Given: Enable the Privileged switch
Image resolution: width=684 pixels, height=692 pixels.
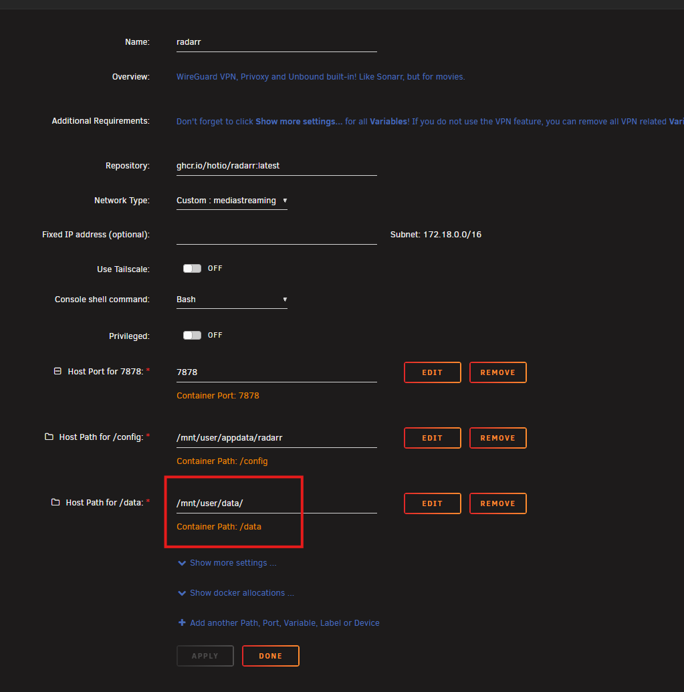Looking at the screenshot, I should pyautogui.click(x=192, y=335).
